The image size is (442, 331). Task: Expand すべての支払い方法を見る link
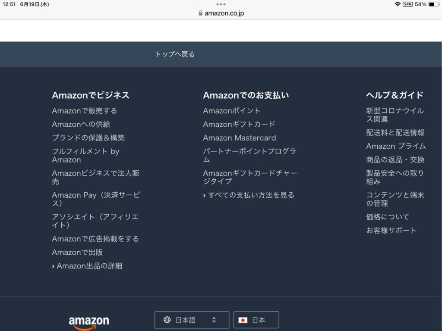249,195
